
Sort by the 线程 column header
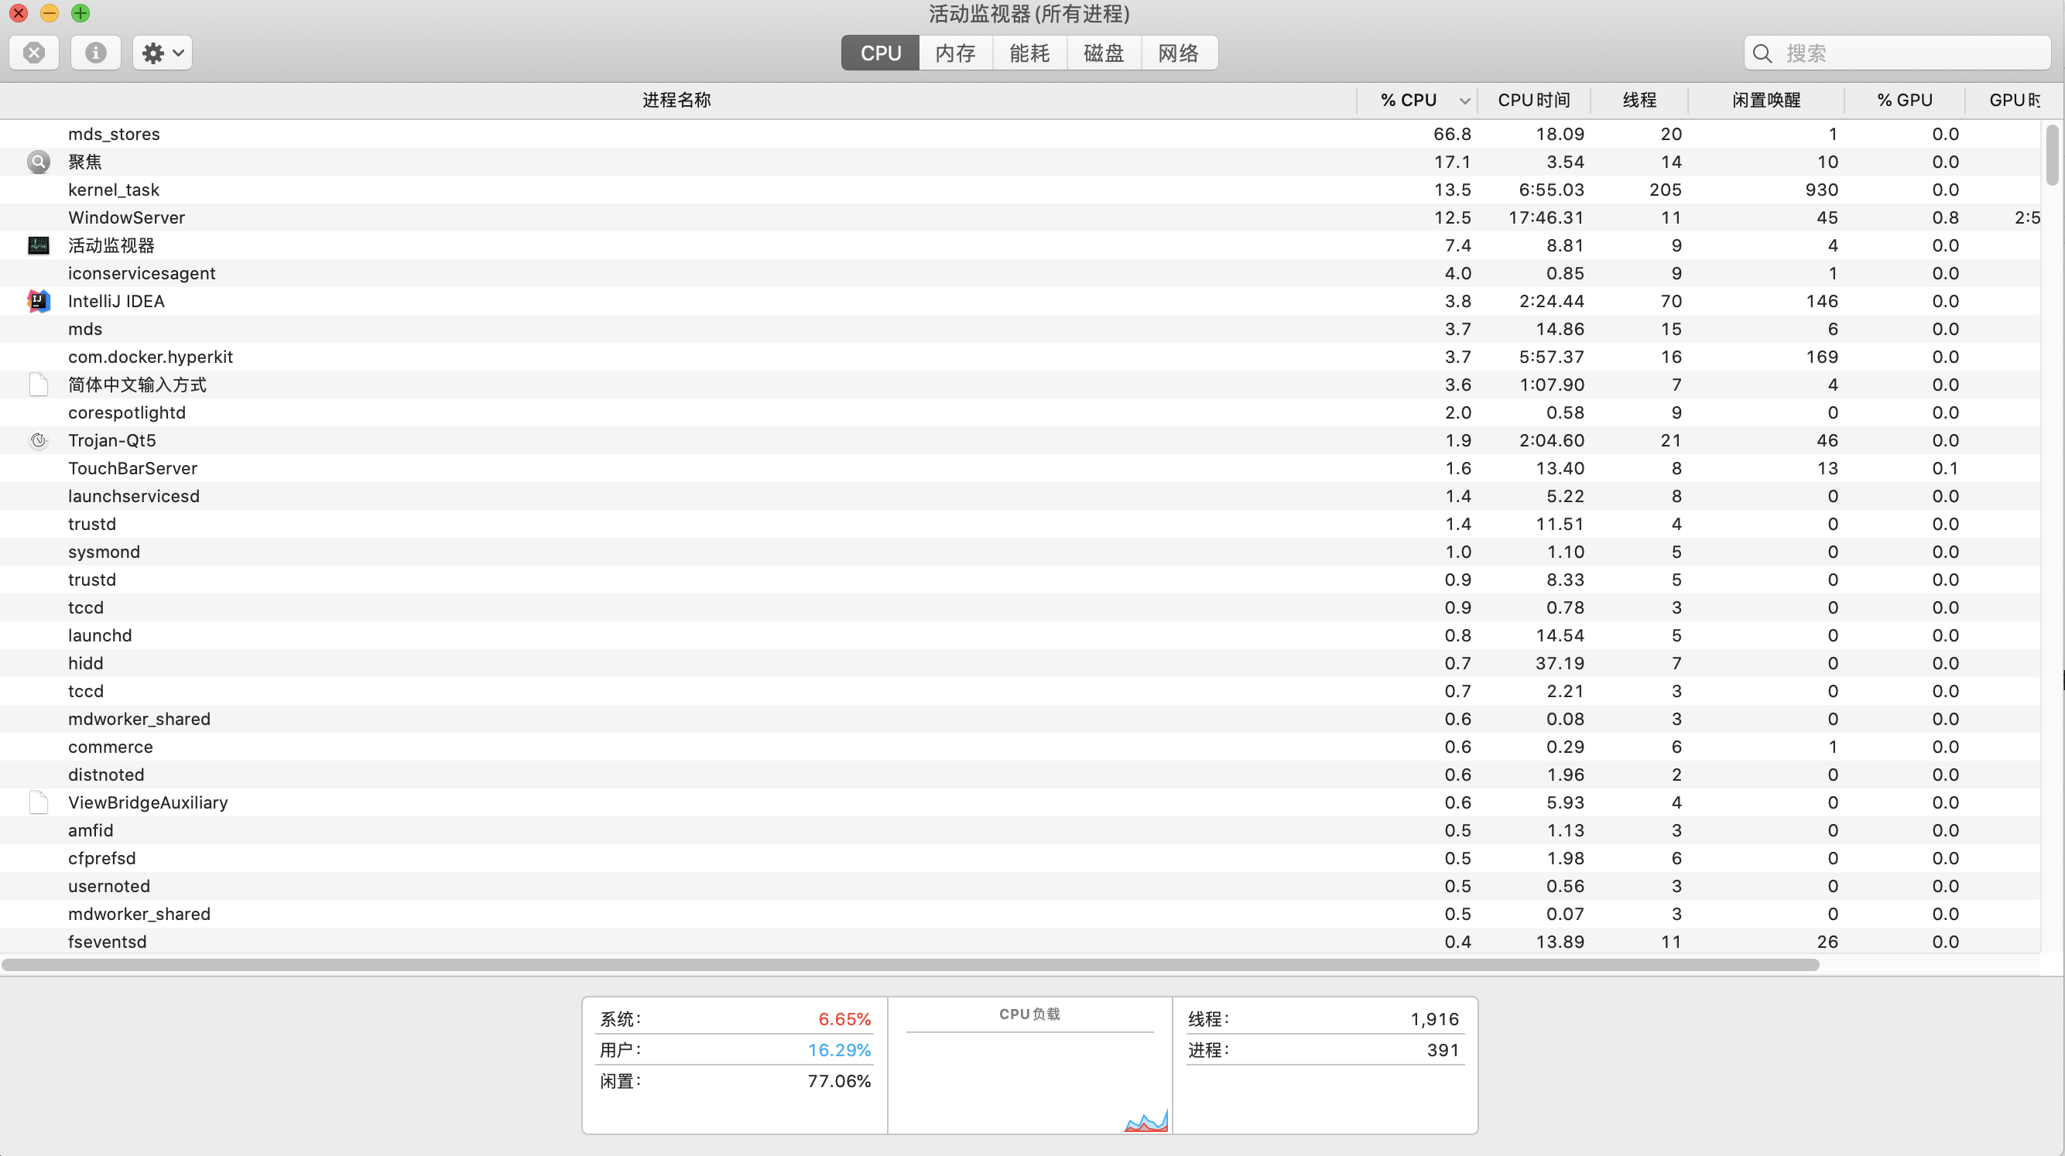tap(1639, 101)
